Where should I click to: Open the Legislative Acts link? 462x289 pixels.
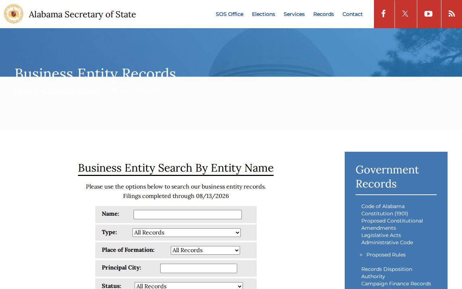[381, 235]
